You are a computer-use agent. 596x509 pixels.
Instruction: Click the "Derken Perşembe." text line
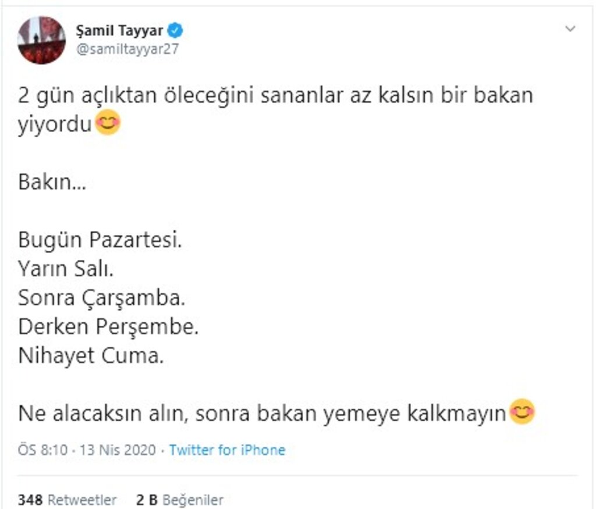pyautogui.click(x=109, y=326)
